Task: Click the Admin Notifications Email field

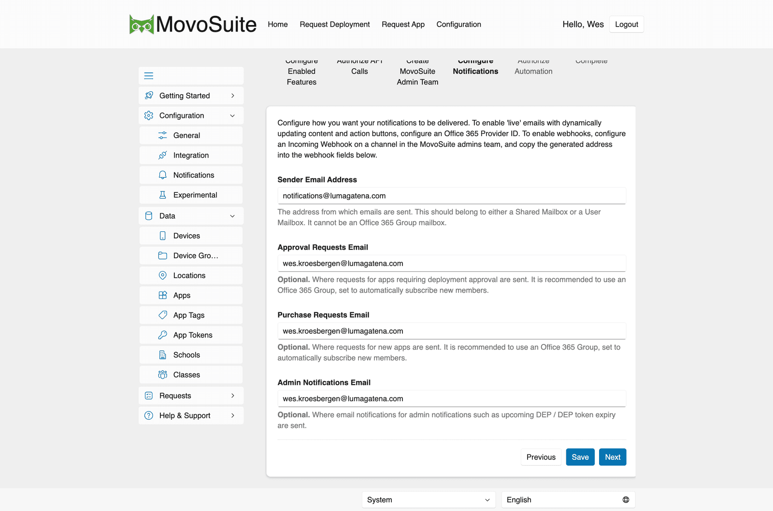Action: [452, 398]
